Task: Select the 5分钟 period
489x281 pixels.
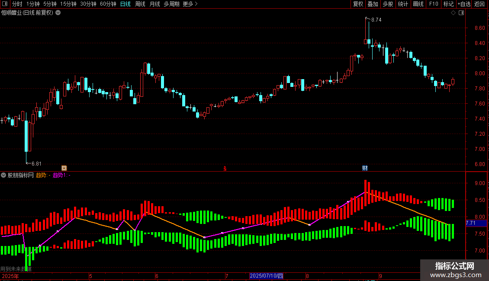Action: click(50, 4)
